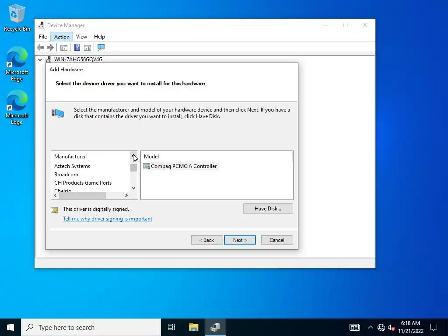
Task: Click the hardware device icon in wizard
Action: [58, 113]
